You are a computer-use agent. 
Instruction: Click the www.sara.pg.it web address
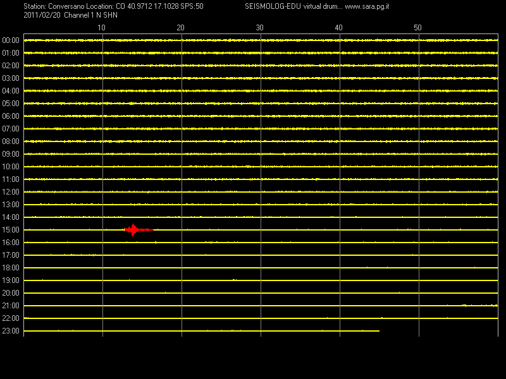click(367, 6)
